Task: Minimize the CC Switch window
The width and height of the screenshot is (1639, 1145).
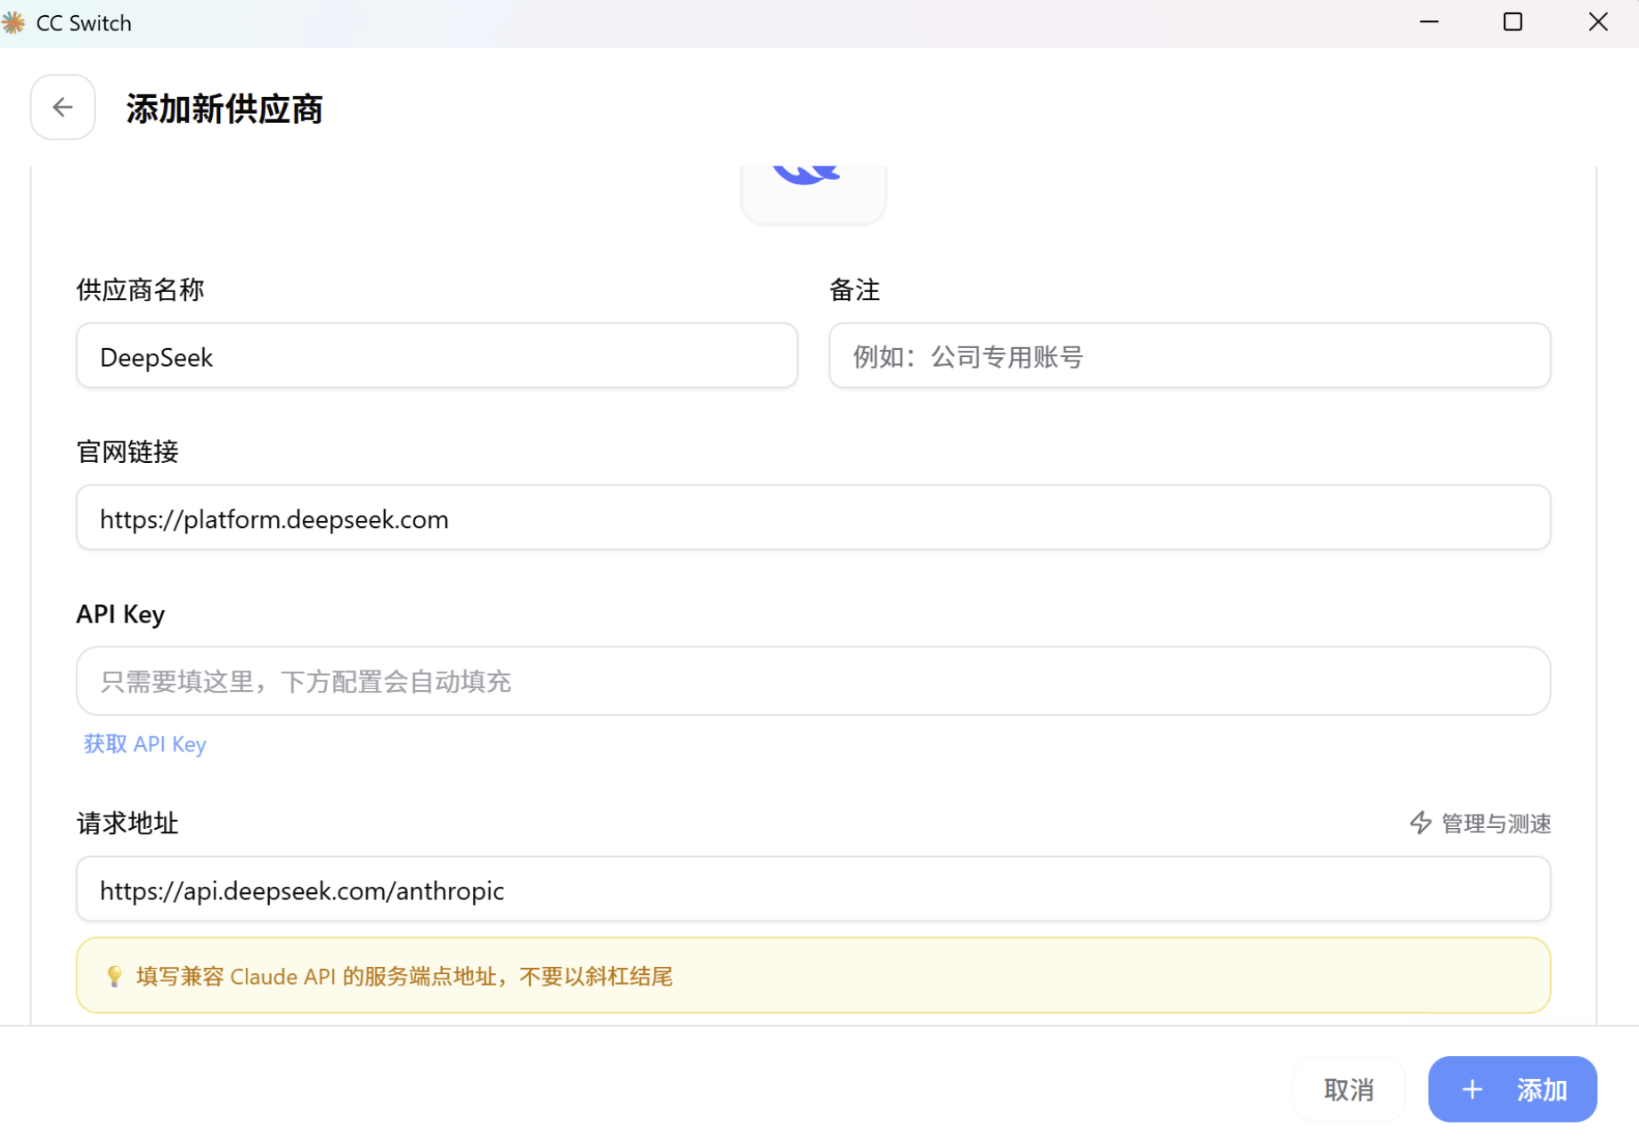Action: (1429, 22)
